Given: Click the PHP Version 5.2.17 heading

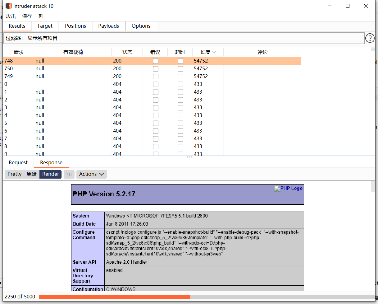Looking at the screenshot, I should point(104,194).
